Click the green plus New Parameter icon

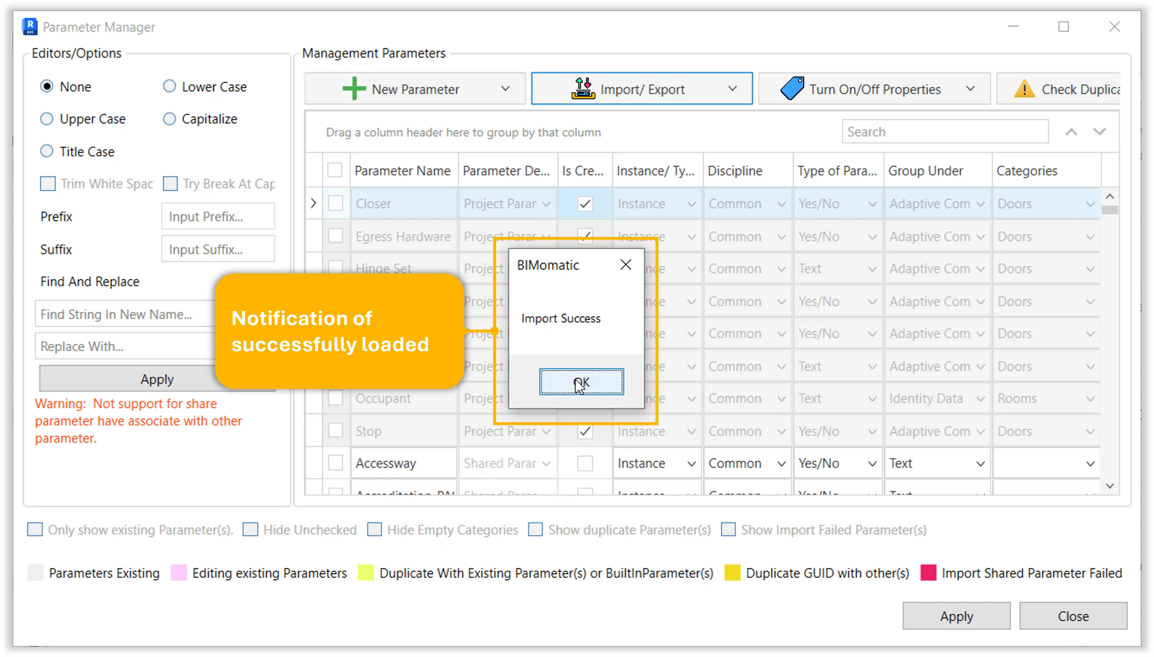point(354,89)
